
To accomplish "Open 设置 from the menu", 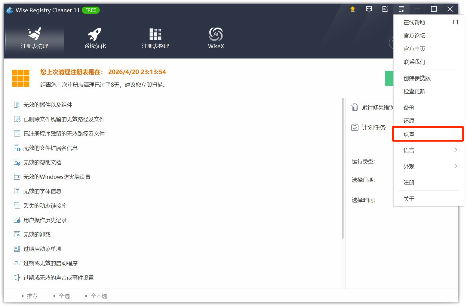I will coord(429,134).
